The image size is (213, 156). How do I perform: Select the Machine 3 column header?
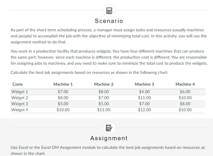pos(144,84)
